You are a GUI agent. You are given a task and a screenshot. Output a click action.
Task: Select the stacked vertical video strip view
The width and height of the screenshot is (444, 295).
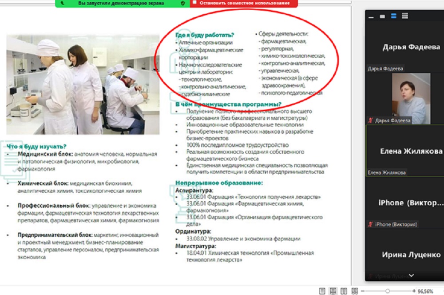(x=393, y=16)
